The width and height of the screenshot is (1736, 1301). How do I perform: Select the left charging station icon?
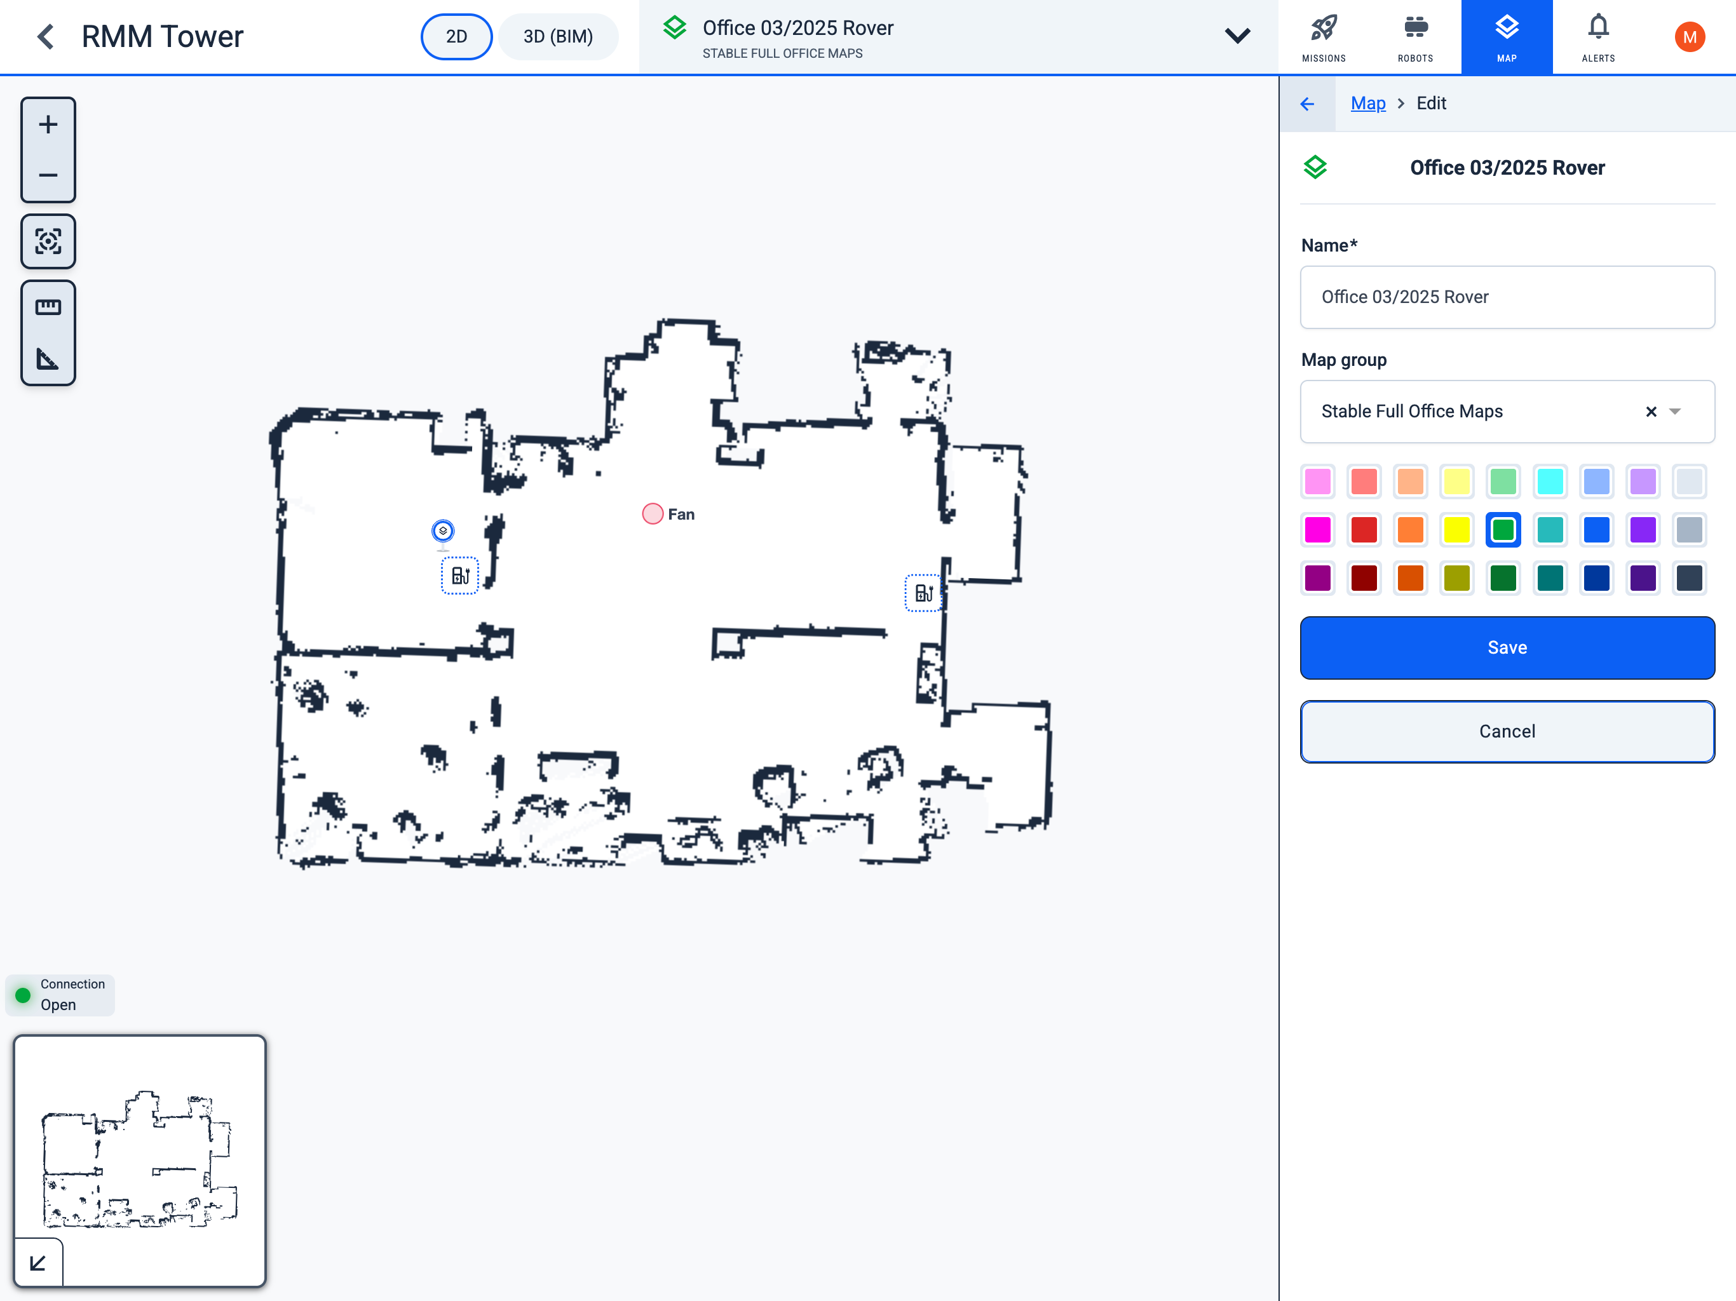click(x=460, y=576)
